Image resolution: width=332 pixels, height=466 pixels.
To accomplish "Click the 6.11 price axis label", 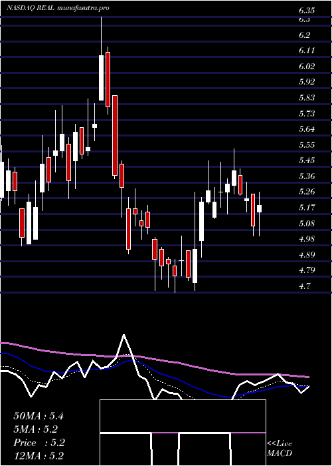I will 307,51.
